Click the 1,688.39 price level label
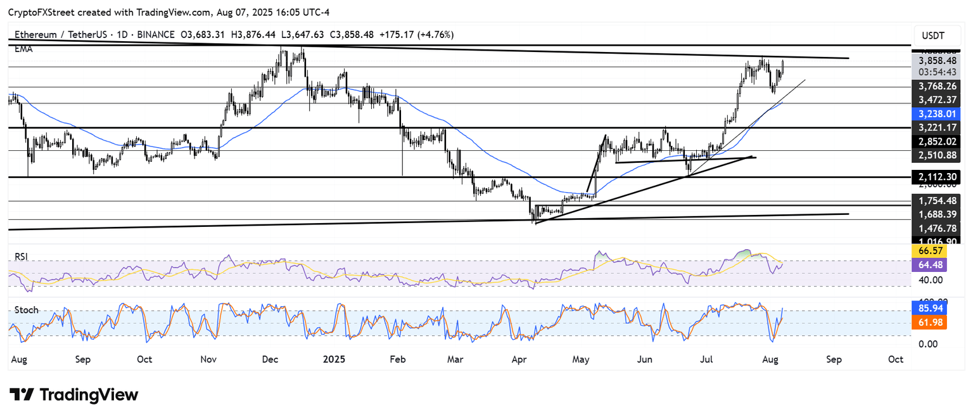Viewport: 973px width, 419px height. coord(935,214)
